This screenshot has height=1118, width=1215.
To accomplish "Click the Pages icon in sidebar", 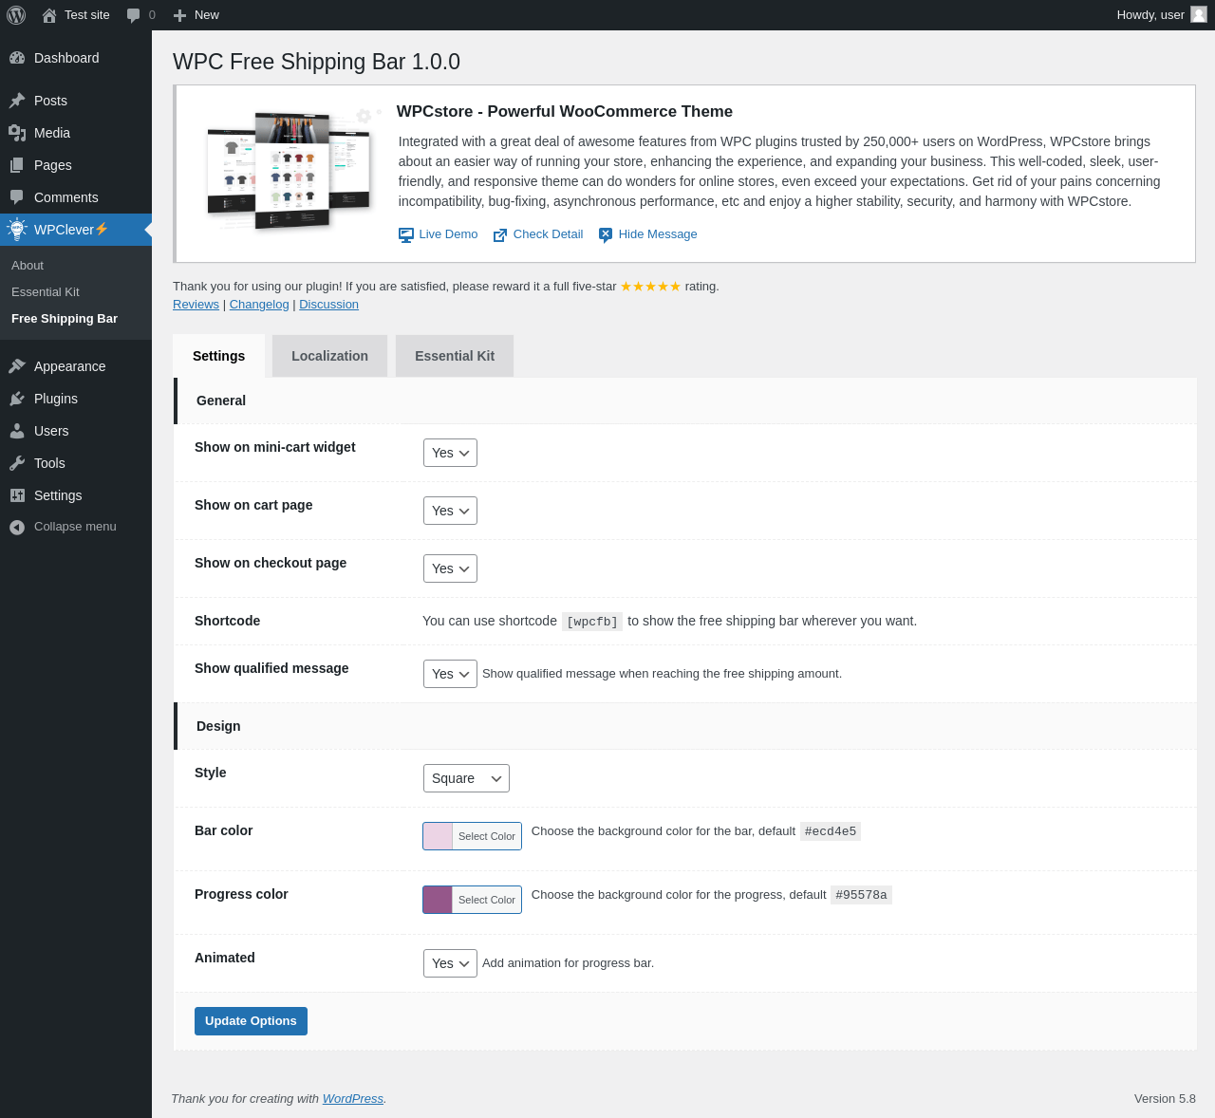I will pyautogui.click(x=17, y=165).
